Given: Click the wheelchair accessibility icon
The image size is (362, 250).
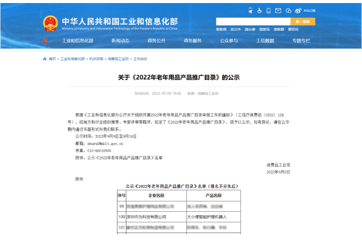Looking at the screenshot, I should 260,10.
